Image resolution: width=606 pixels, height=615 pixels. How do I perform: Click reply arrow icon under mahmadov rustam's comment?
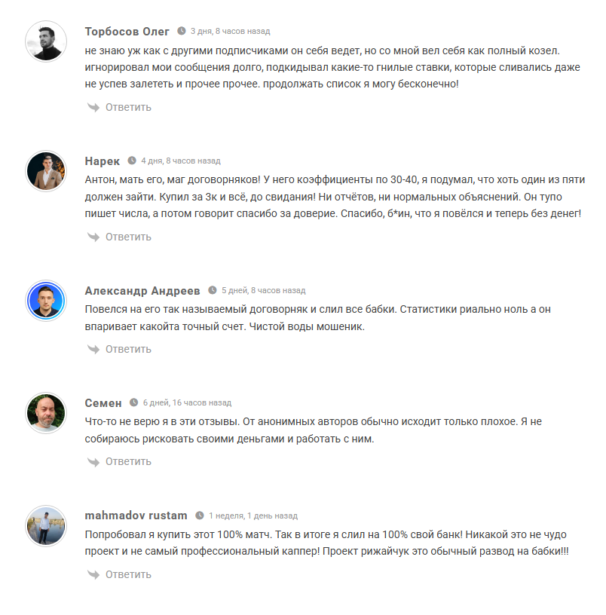pyautogui.click(x=93, y=575)
